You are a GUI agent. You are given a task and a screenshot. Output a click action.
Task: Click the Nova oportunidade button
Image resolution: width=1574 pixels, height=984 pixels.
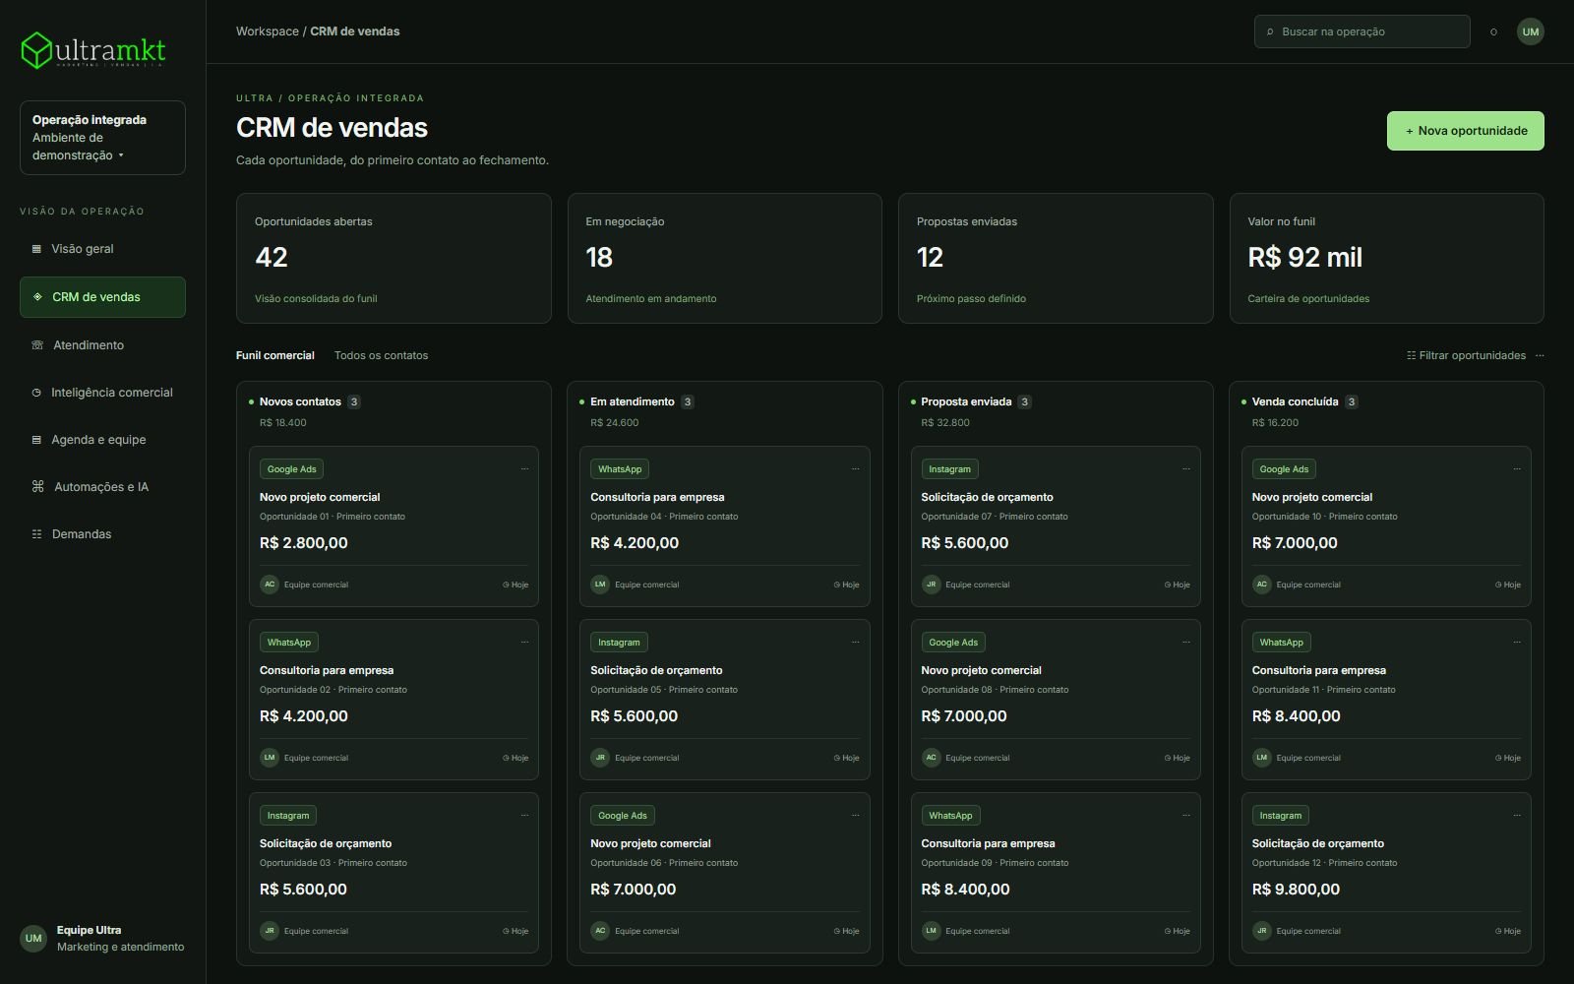click(x=1465, y=131)
